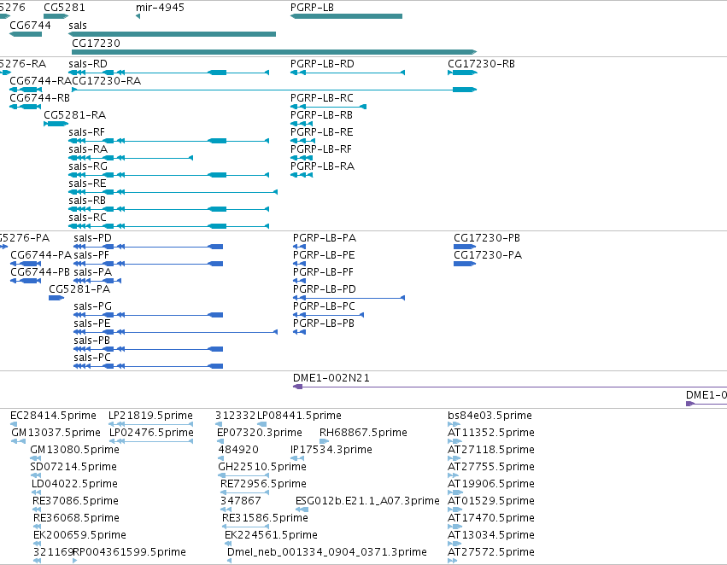Open the CG17230-RB transcript label
This screenshot has height=565, width=727.
point(481,63)
